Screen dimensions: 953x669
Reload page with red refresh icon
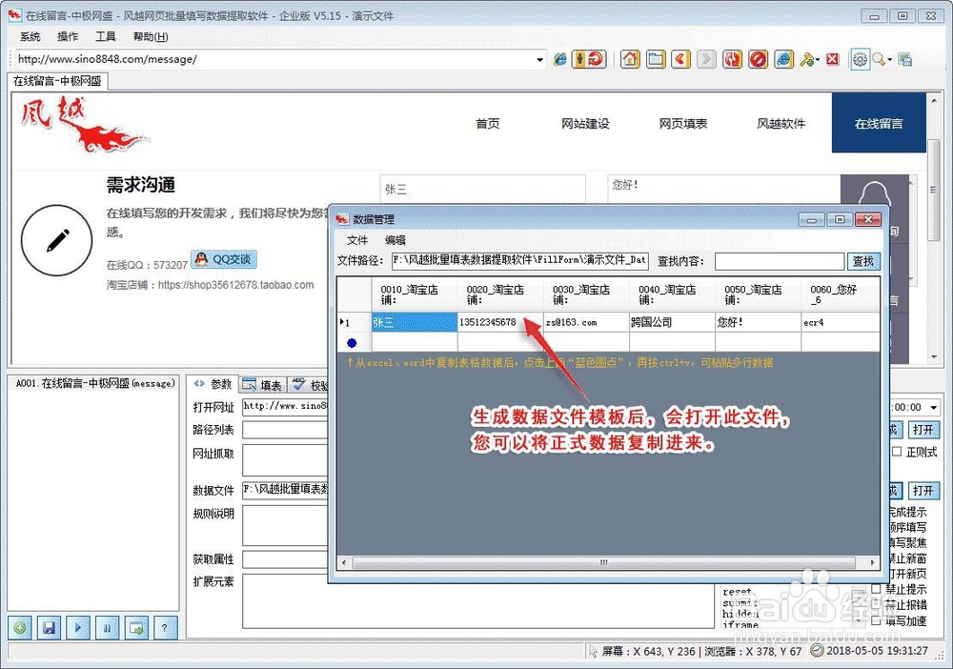pos(732,59)
